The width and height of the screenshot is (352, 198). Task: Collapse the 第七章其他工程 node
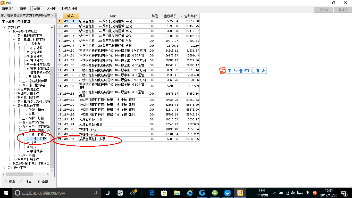[14, 106]
